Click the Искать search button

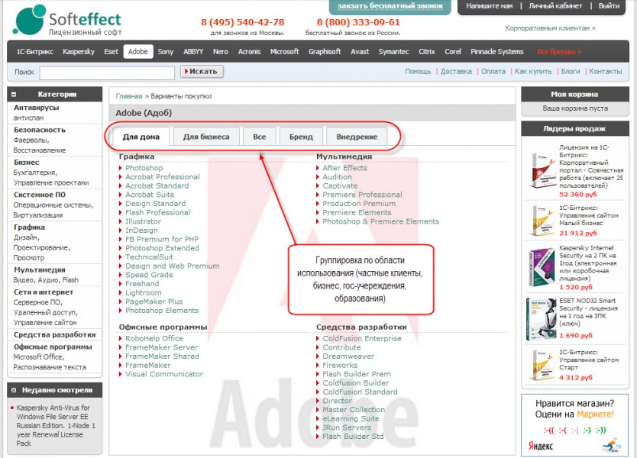pyautogui.click(x=202, y=72)
